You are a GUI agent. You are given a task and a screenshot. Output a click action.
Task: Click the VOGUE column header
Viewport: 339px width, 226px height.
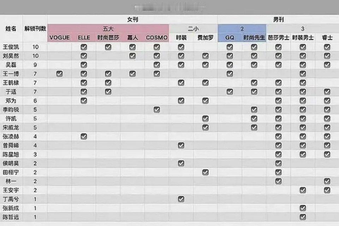tap(59, 37)
